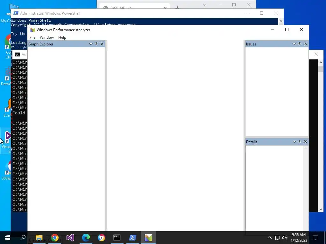Switch to Command Prompt in the taskbar

tap(117, 238)
